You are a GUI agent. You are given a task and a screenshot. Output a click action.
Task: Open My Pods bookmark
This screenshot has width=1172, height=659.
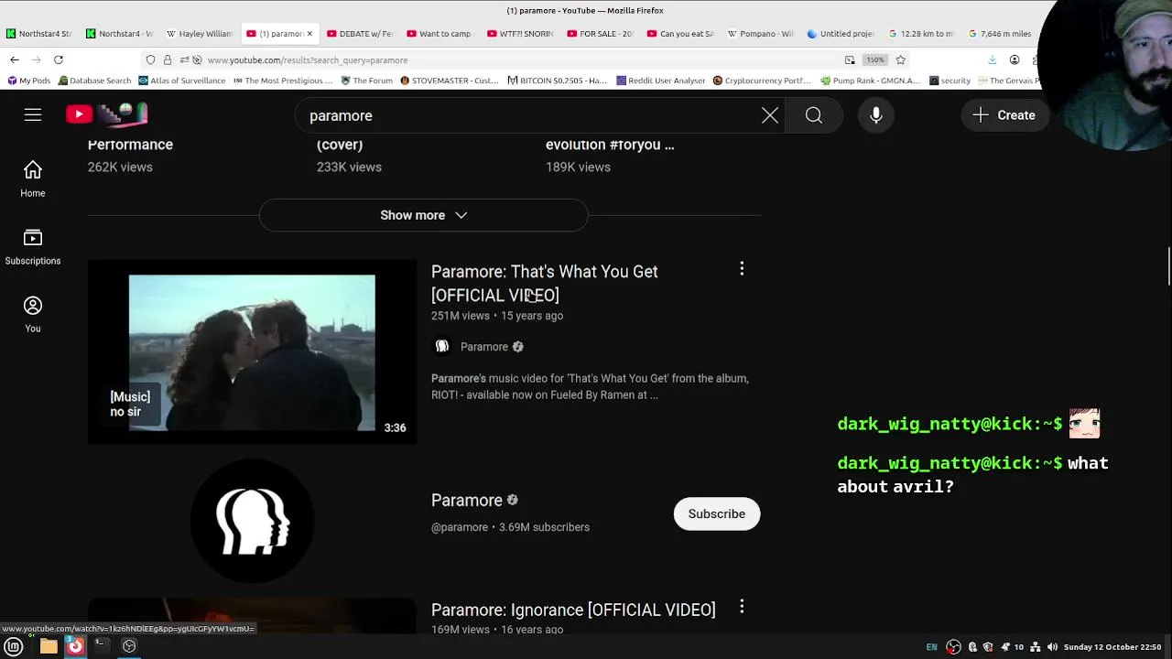click(x=28, y=81)
